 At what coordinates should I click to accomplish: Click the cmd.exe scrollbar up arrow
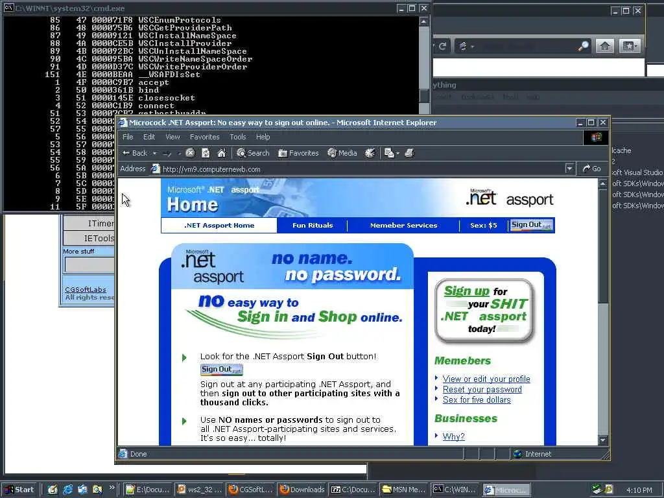[424, 21]
